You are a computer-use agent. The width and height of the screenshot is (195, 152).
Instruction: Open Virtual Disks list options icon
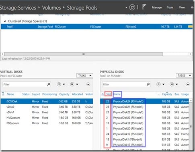click(59, 84)
